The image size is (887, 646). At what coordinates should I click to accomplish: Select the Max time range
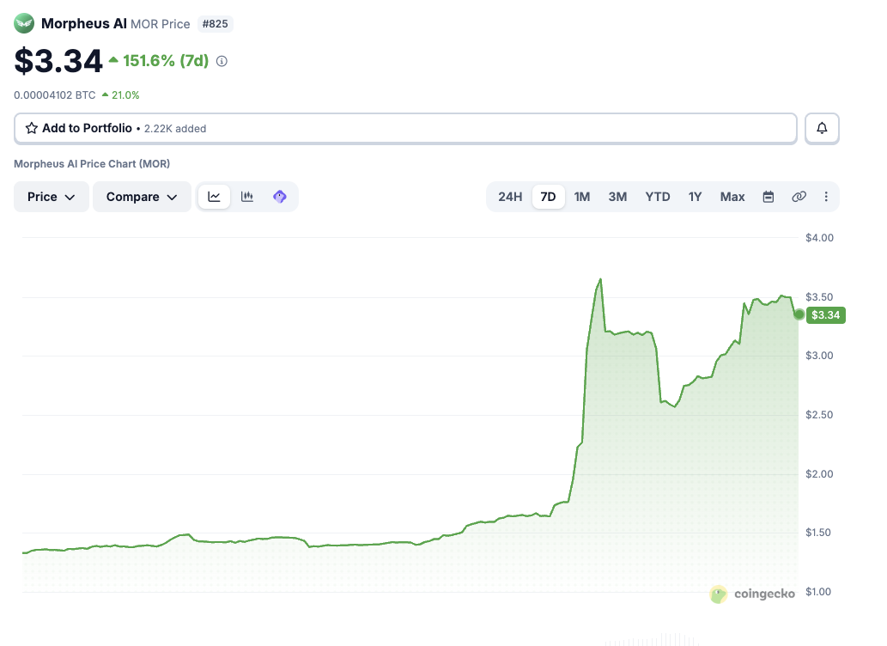(x=732, y=197)
